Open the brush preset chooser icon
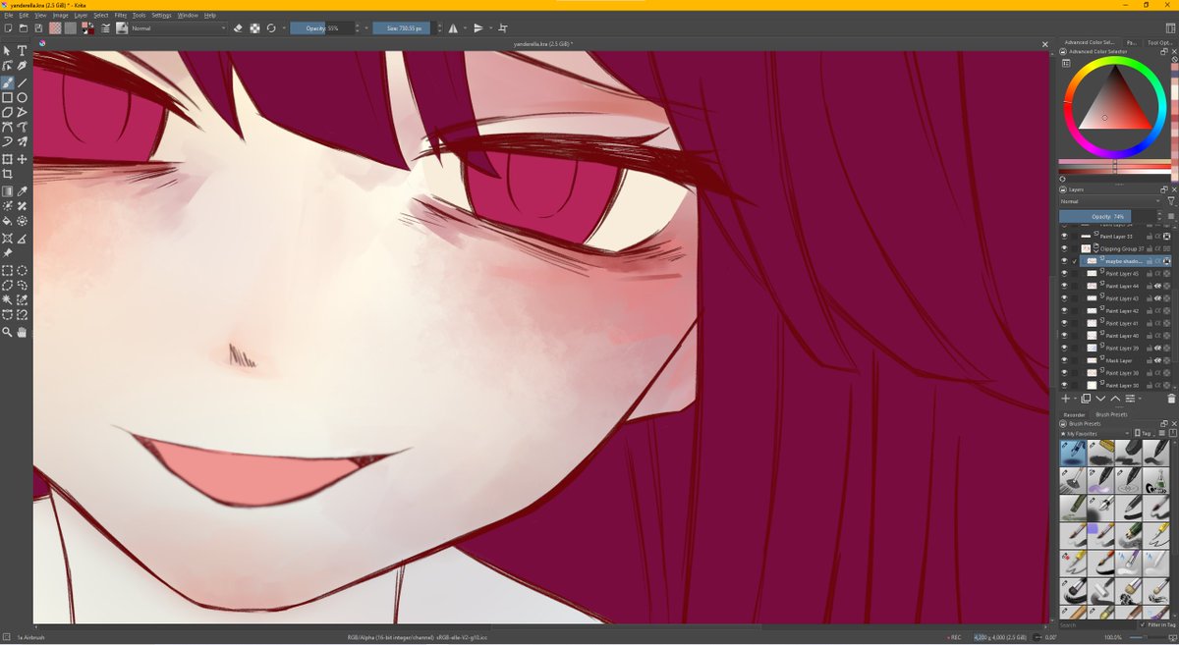Screen dimensions: 1179x645 (122, 28)
